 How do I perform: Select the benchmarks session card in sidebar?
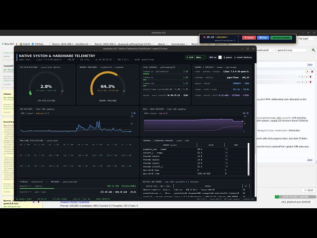[8, 157]
